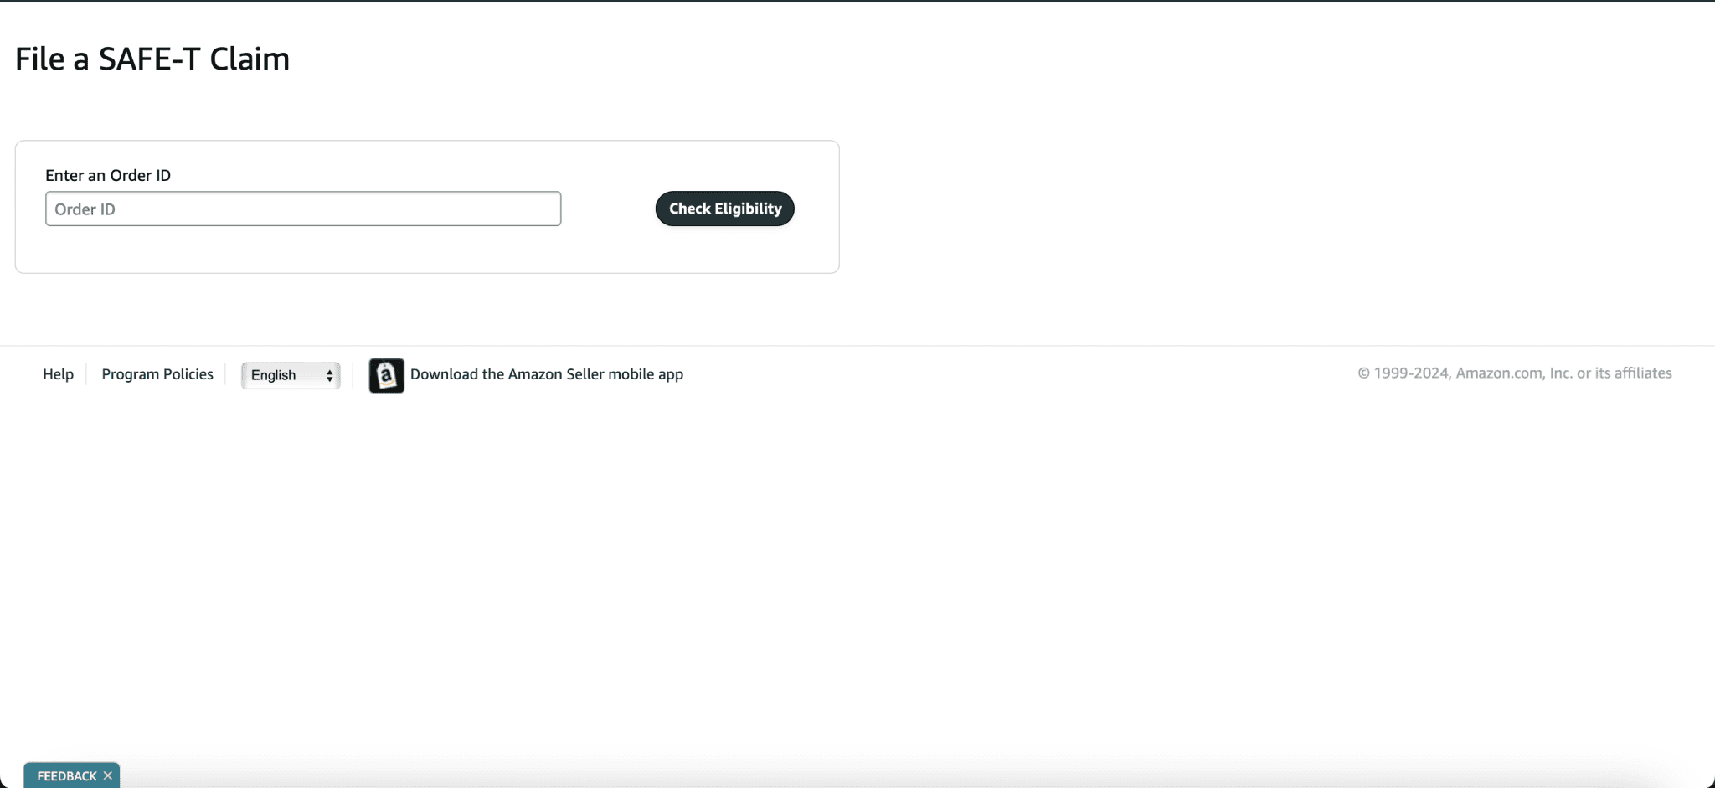
Task: Choose Program Policies from the footer menu
Action: point(157,374)
